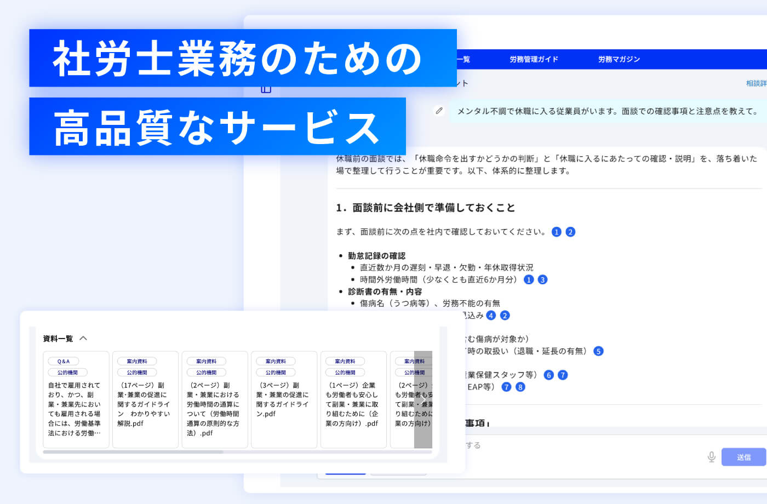Open citation badge 6 in the answer
Image resolution: width=767 pixels, height=504 pixels.
[548, 375]
